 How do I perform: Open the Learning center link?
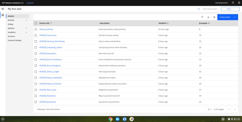pos(222,3)
